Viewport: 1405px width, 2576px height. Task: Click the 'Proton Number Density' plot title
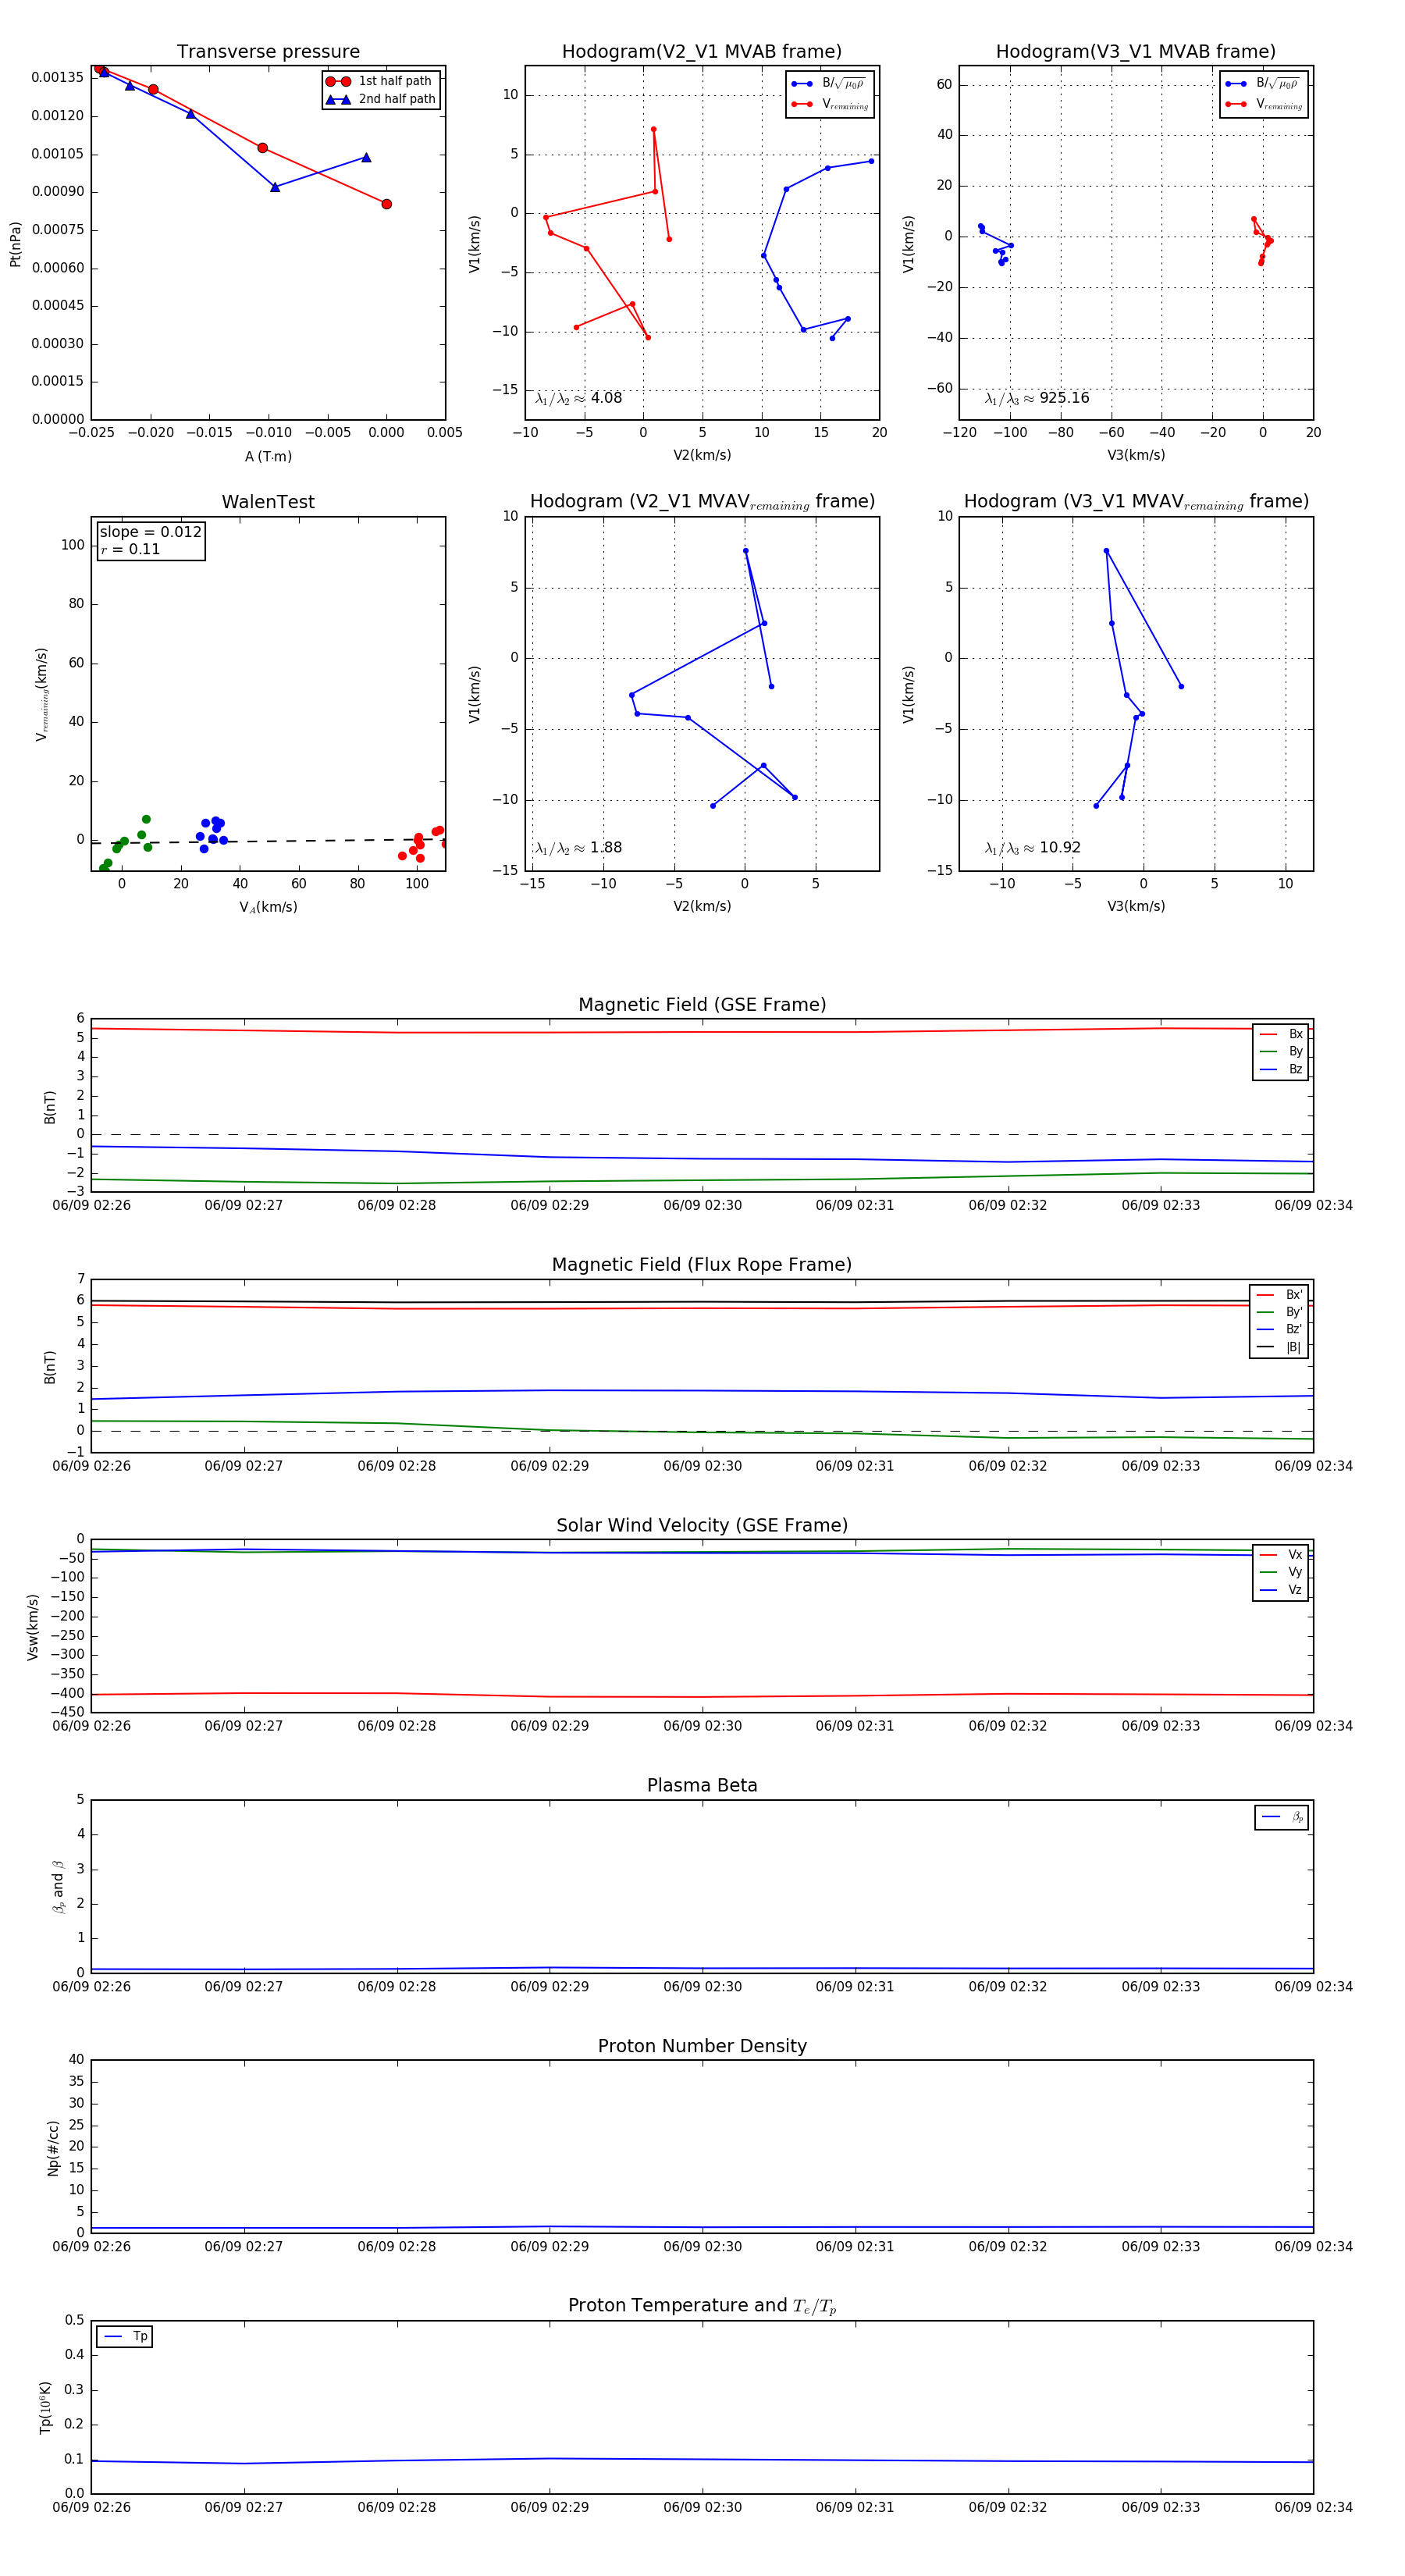coord(702,2045)
